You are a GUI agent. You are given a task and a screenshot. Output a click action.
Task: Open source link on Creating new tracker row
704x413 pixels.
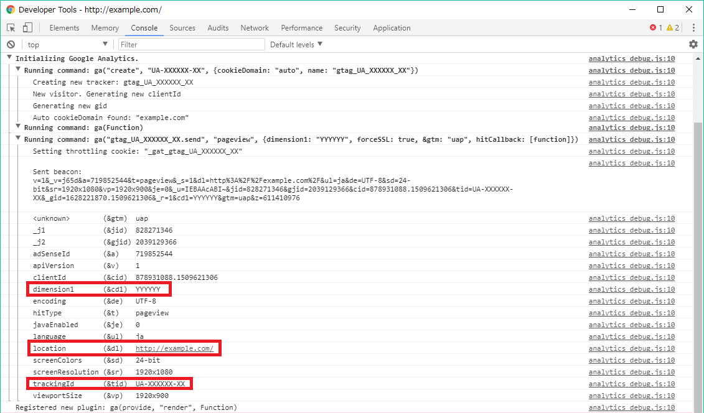(x=632, y=82)
